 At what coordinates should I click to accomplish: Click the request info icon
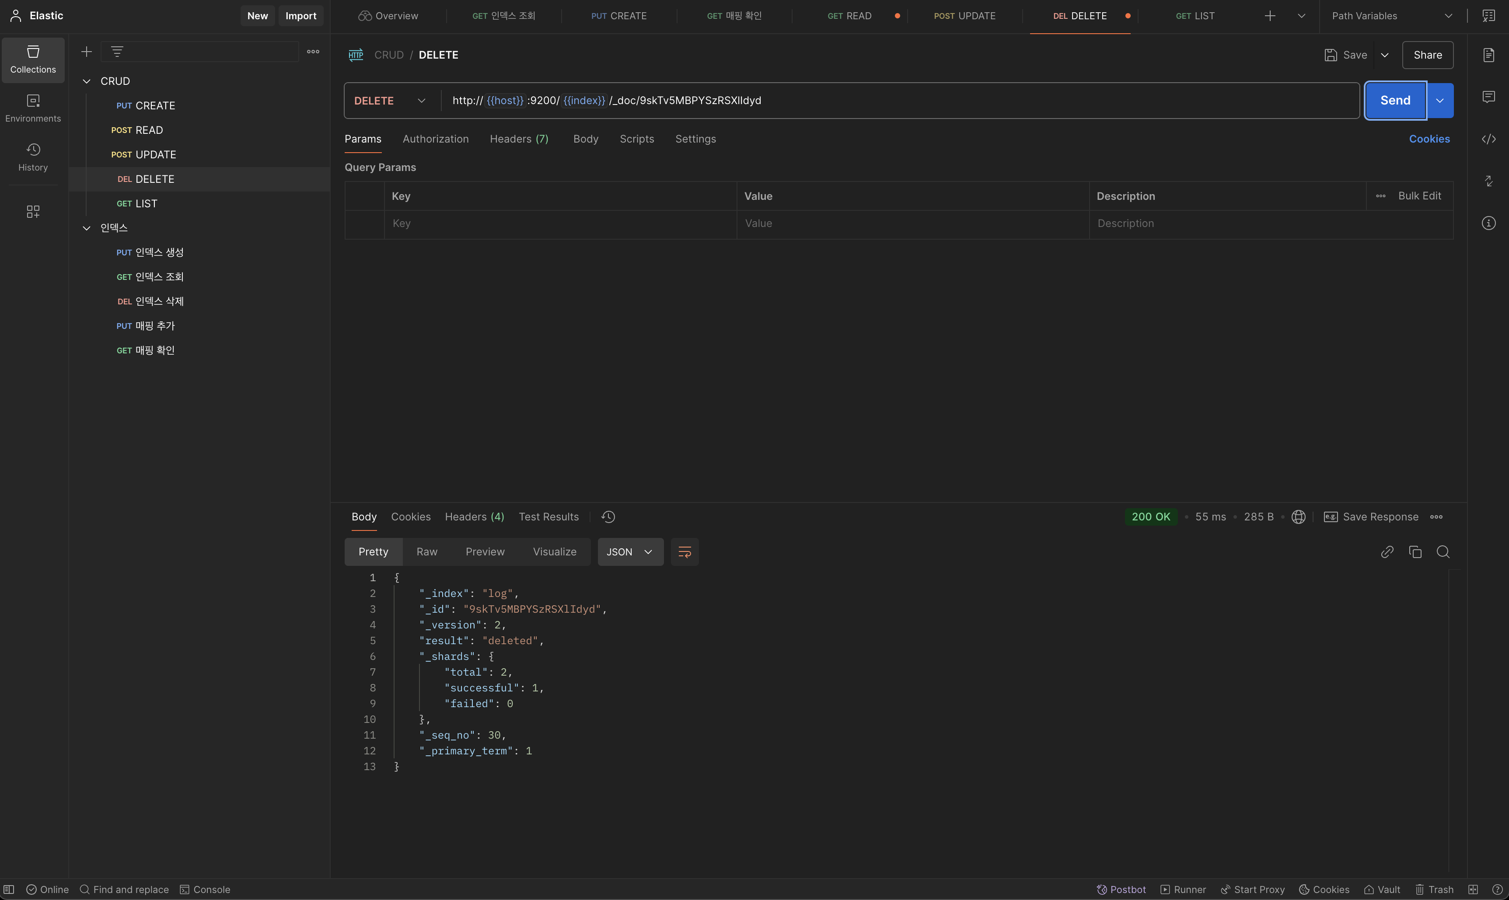[1488, 223]
